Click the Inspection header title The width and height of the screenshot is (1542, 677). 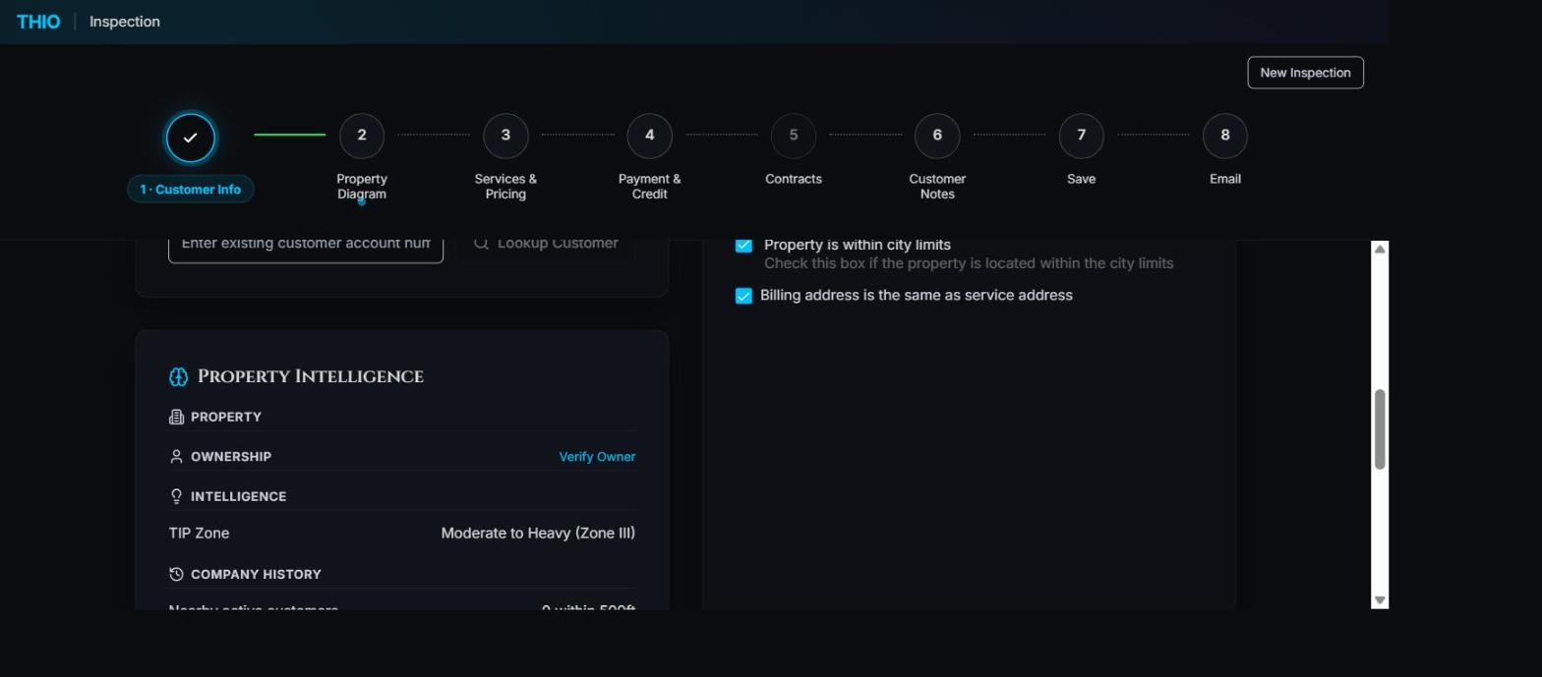[x=125, y=22]
